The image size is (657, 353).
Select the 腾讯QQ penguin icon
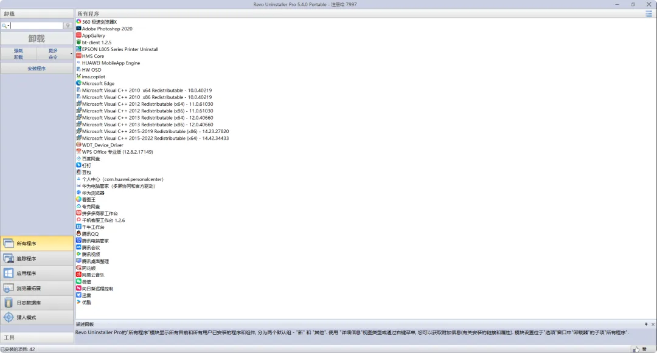pyautogui.click(x=78, y=234)
